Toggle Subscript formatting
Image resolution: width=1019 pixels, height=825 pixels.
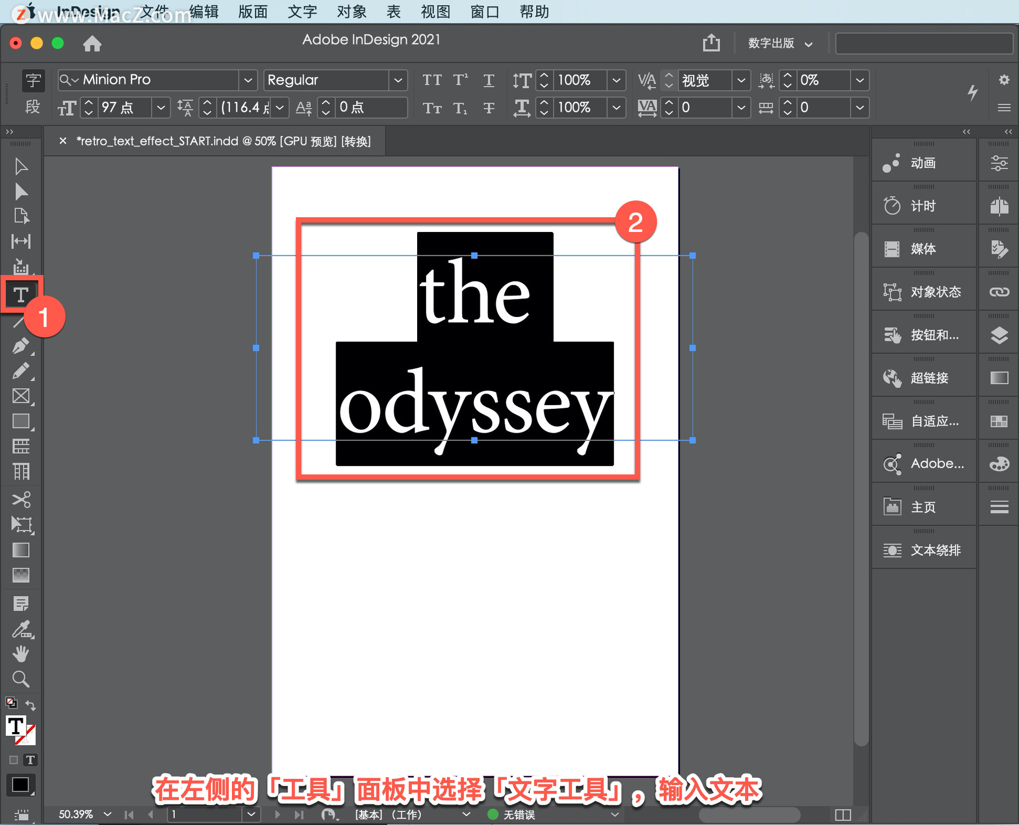click(x=460, y=108)
